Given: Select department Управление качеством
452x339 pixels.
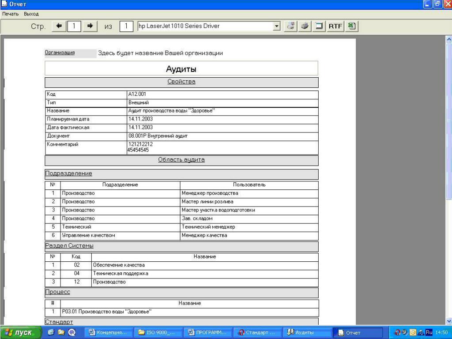Looking at the screenshot, I should click(88, 235).
